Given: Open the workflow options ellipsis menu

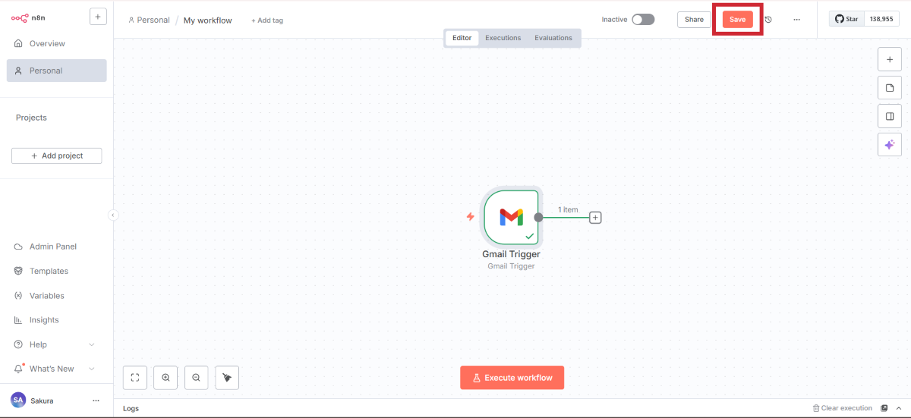Looking at the screenshot, I should (796, 20).
